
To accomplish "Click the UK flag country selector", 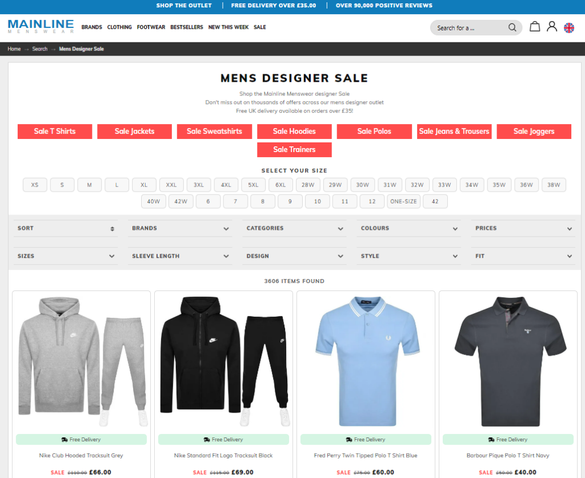I will 569,27.
